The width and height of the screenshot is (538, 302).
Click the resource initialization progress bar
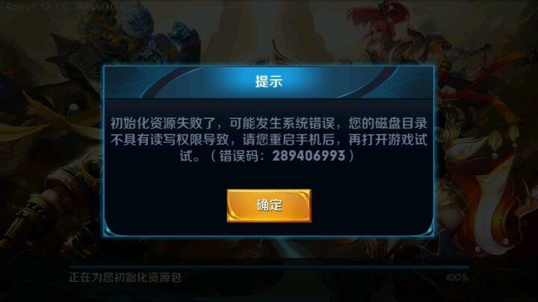(269, 267)
